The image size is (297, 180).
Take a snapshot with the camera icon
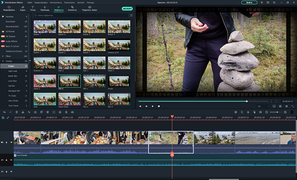tap(280, 106)
